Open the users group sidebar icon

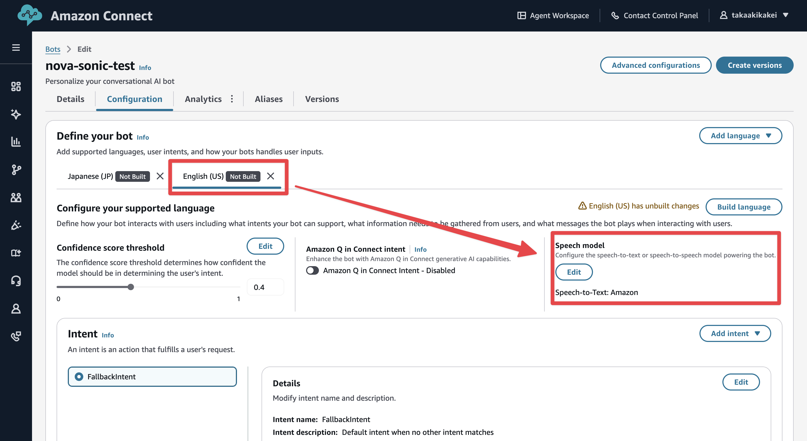pyautogui.click(x=16, y=198)
